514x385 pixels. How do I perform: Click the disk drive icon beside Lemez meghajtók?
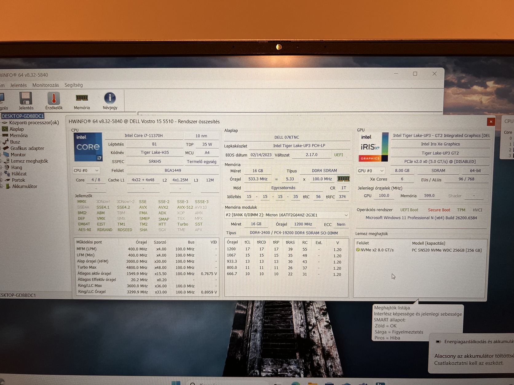click(6, 161)
